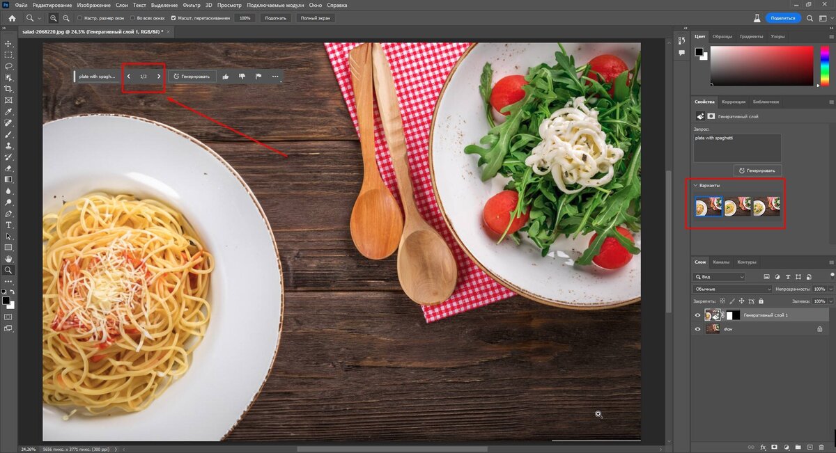Report the result with the flag icon

point(258,77)
